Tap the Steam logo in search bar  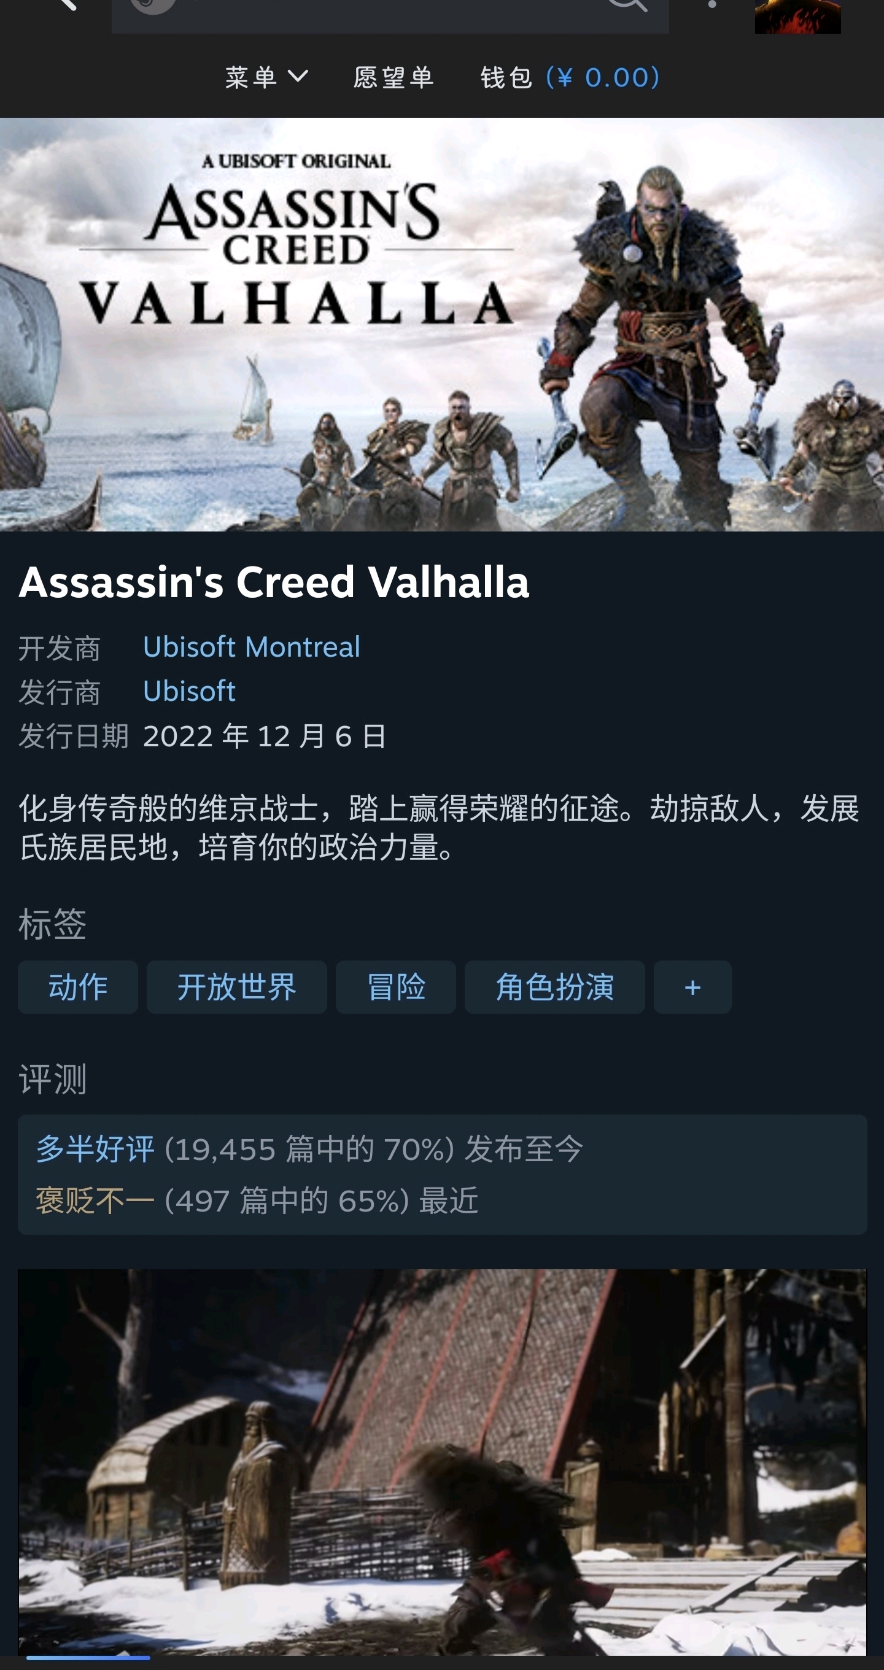coord(153,6)
